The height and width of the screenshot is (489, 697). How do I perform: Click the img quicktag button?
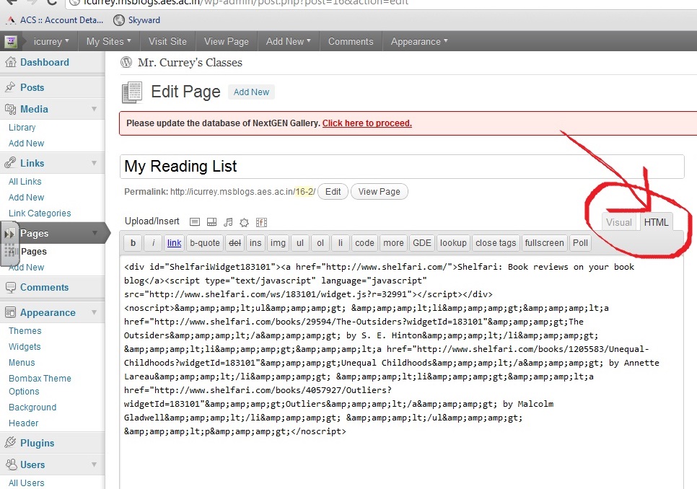[278, 243]
